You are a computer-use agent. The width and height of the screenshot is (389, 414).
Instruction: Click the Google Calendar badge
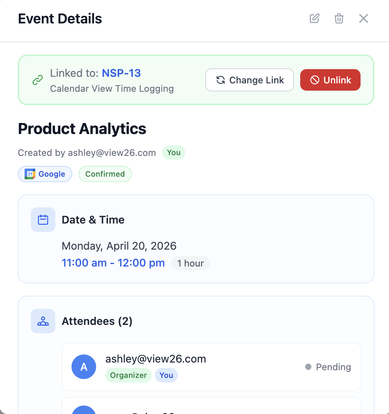point(45,174)
